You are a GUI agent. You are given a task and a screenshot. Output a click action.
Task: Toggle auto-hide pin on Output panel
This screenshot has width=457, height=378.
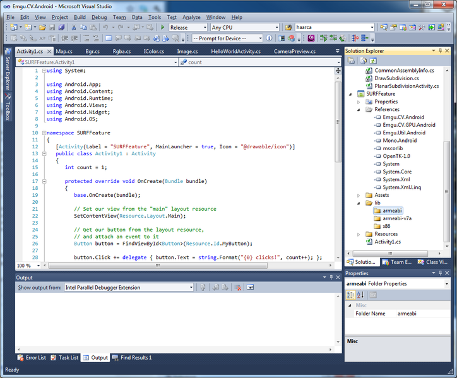(x=331, y=277)
